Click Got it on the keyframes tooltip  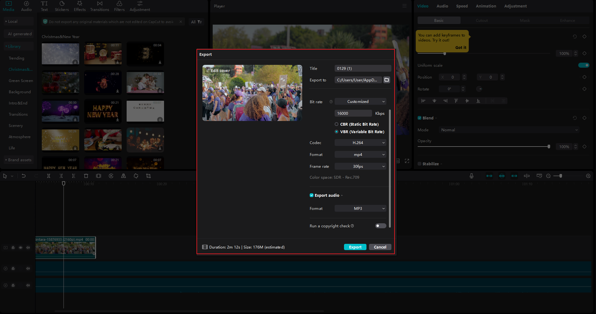(x=461, y=48)
